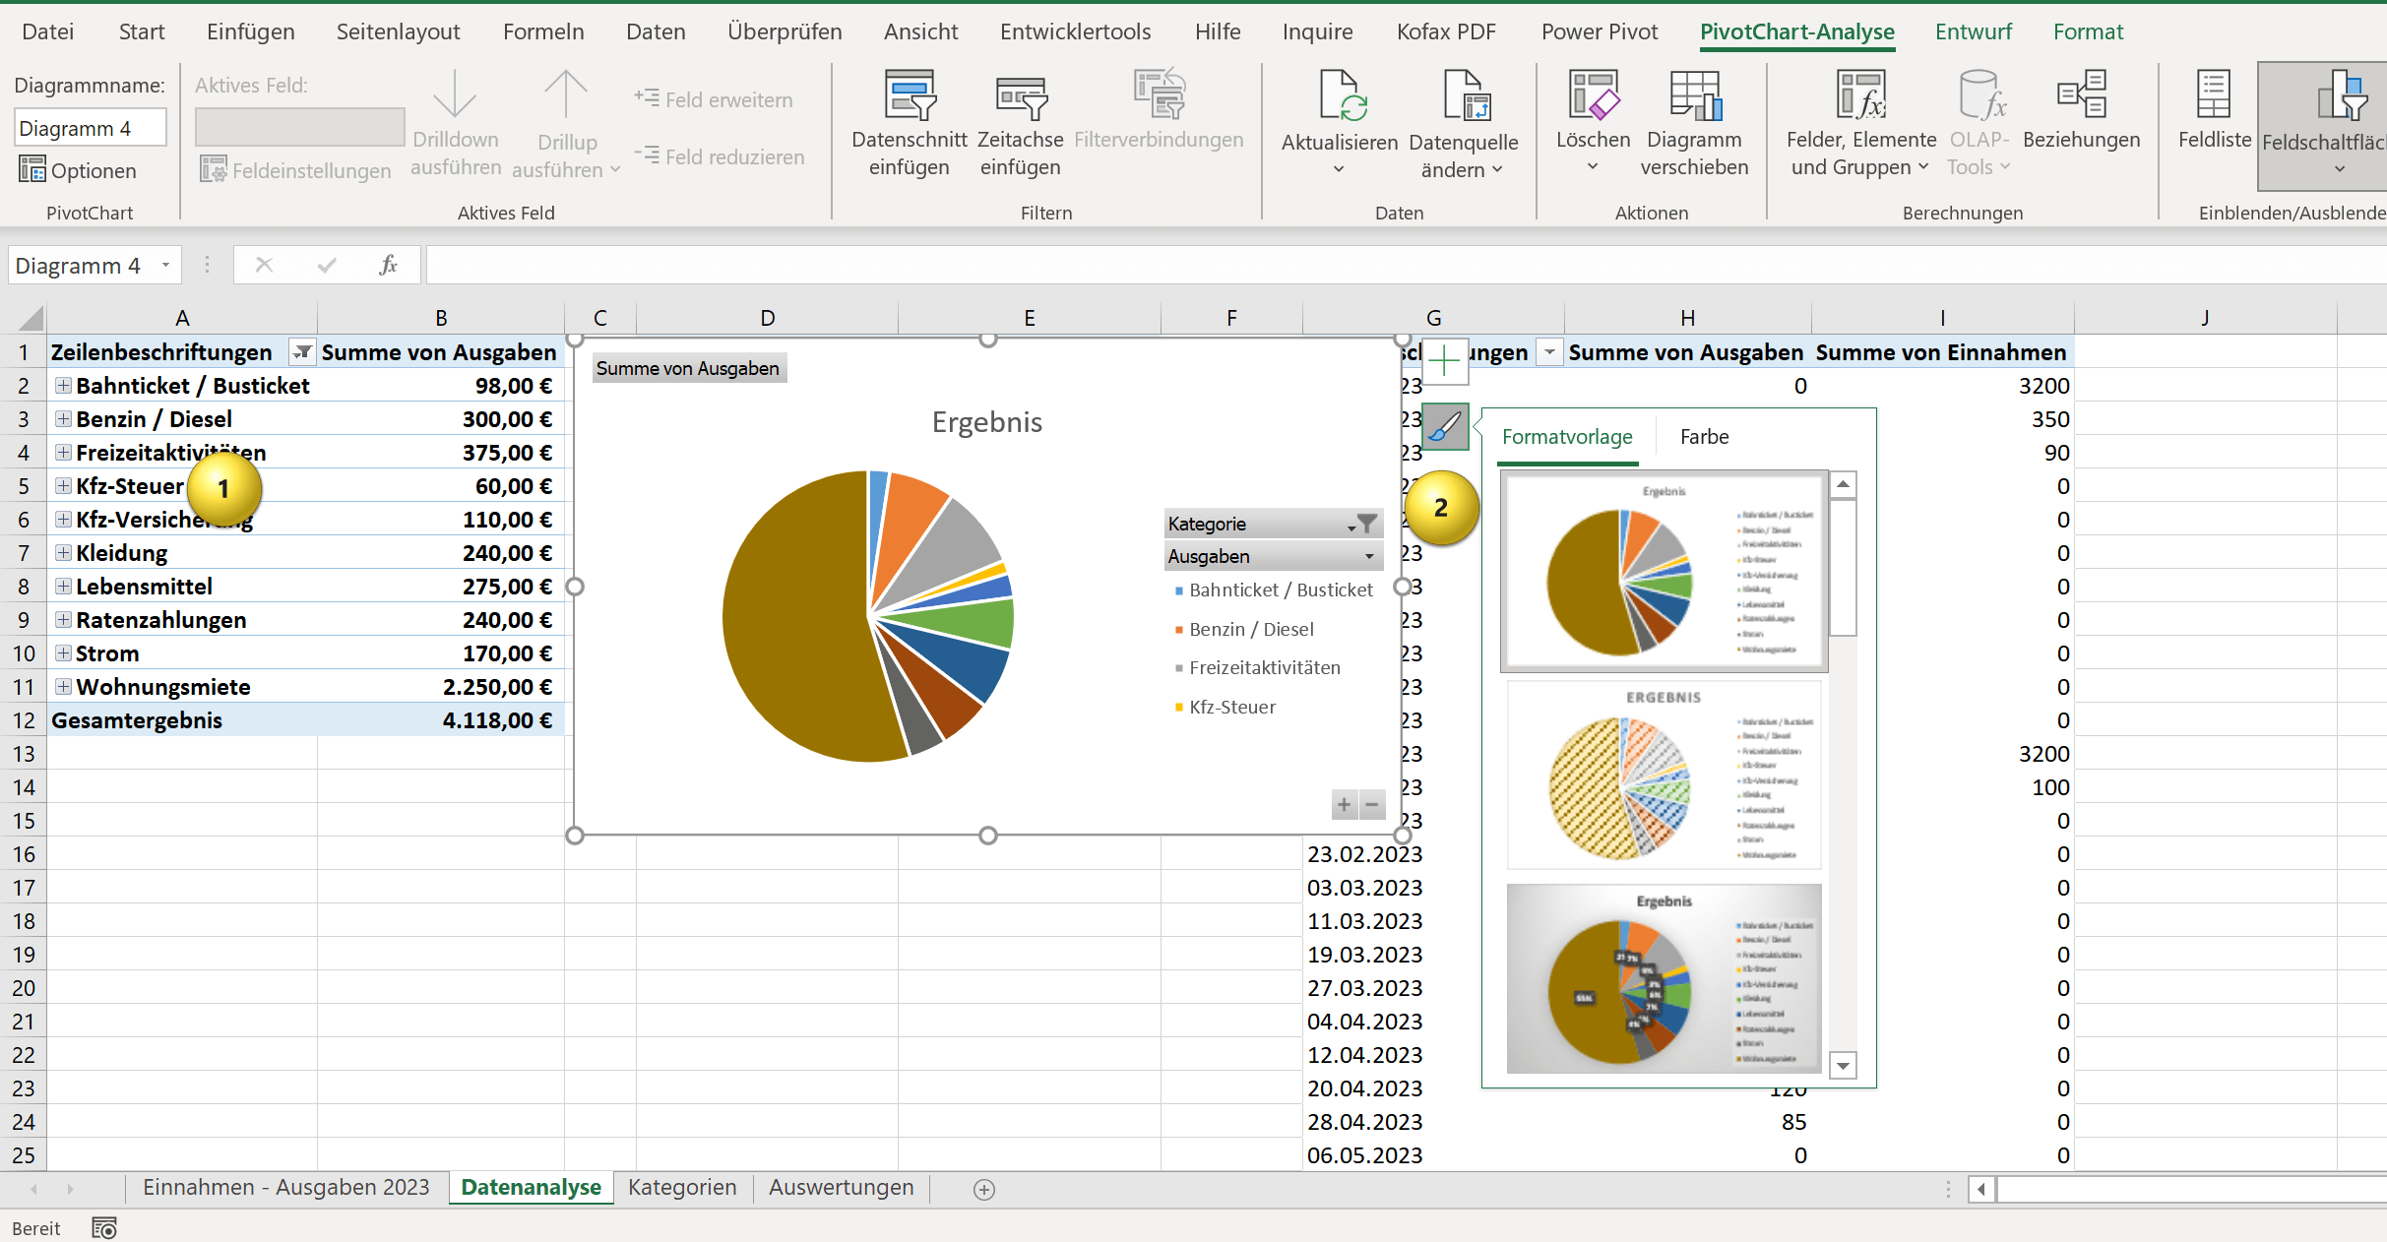The image size is (2387, 1242).
Task: Click the cell showing 2.250,00 €
Action: (441, 687)
